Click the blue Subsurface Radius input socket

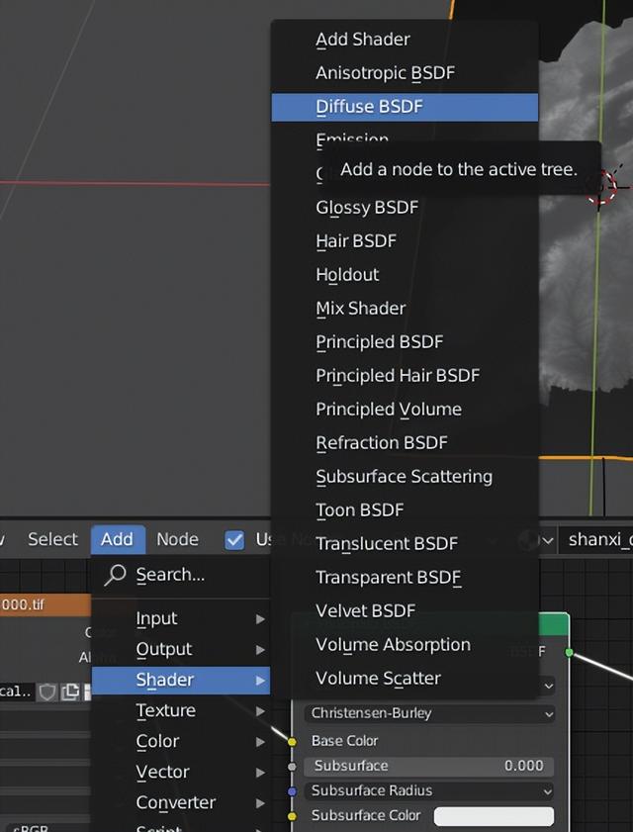(292, 791)
